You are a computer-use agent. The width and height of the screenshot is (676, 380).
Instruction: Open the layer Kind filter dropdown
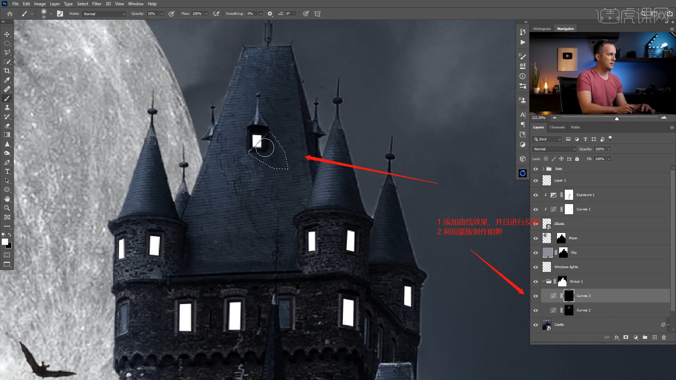tap(547, 139)
